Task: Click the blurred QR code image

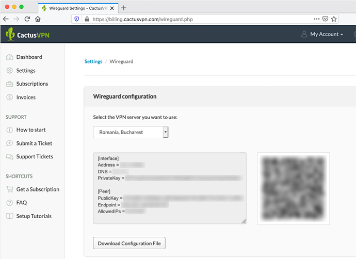Action: pyautogui.click(x=294, y=189)
